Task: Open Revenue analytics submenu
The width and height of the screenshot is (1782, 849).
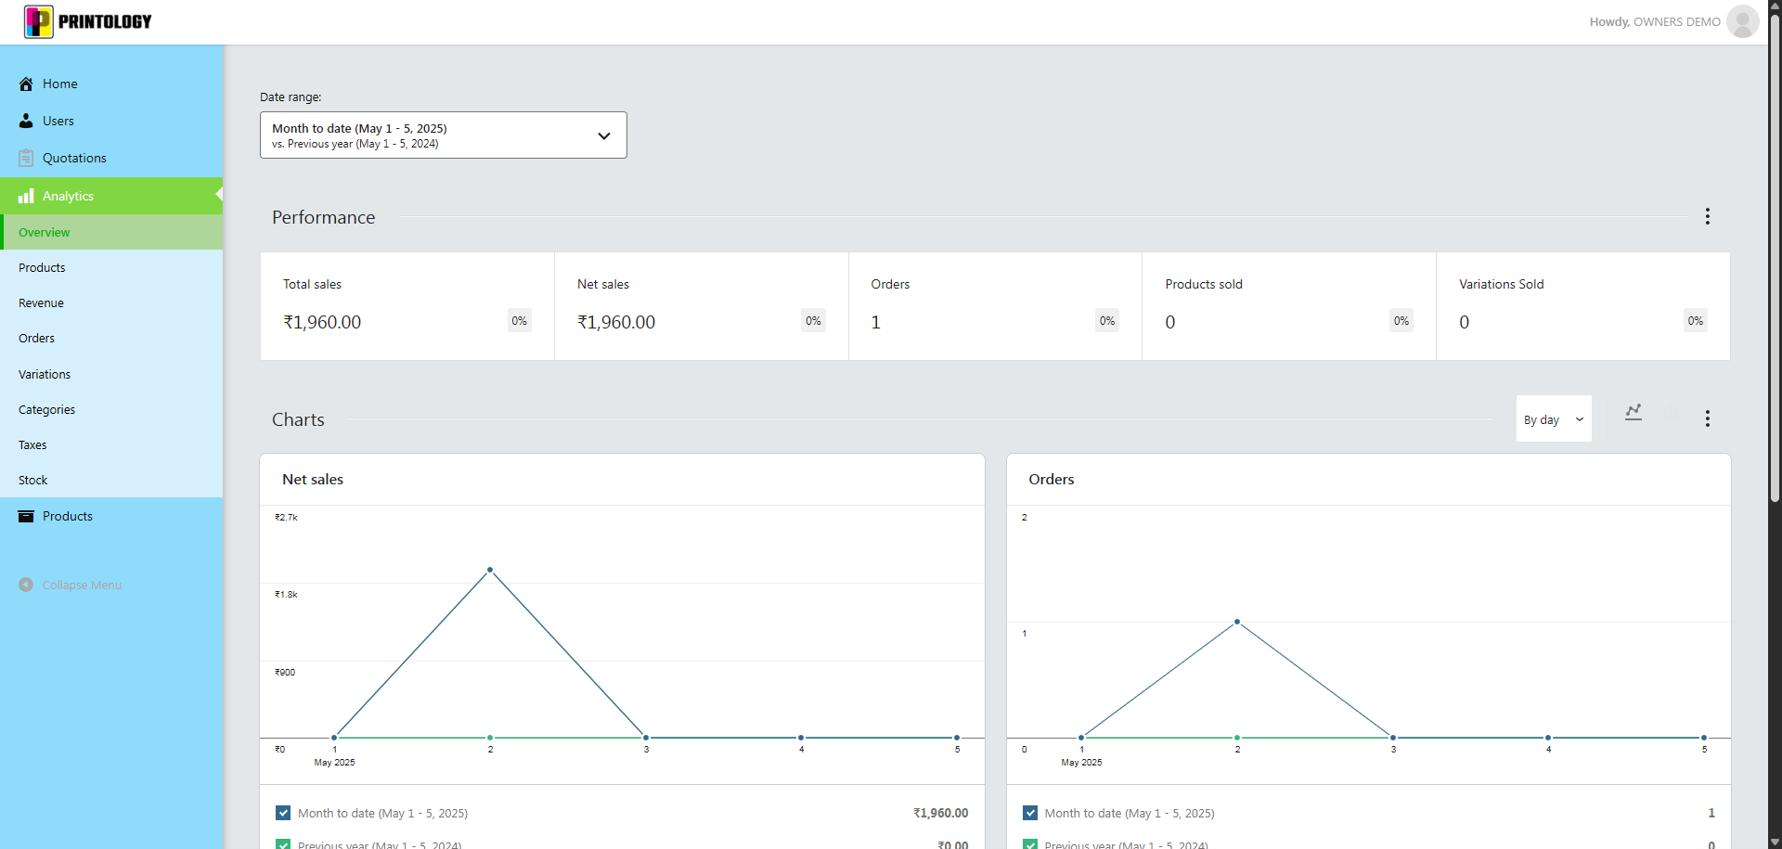Action: 111,302
